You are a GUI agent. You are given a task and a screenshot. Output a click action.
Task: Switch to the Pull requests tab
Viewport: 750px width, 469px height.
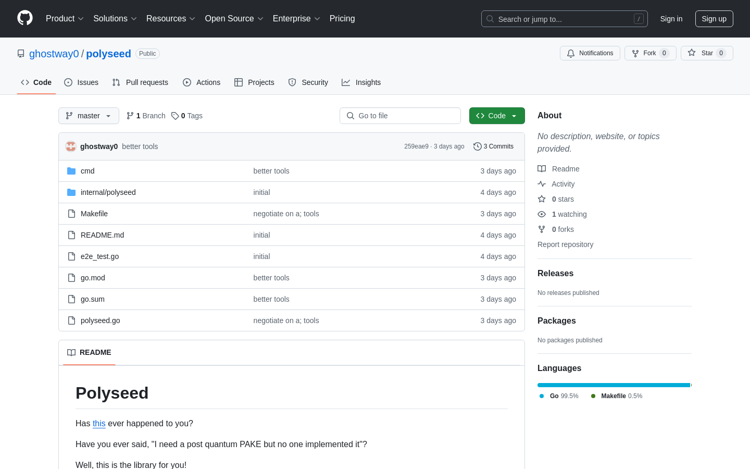pyautogui.click(x=140, y=82)
